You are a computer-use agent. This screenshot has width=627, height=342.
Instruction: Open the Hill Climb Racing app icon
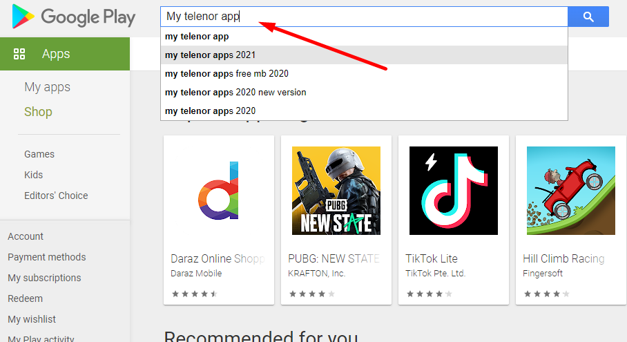pos(571,191)
